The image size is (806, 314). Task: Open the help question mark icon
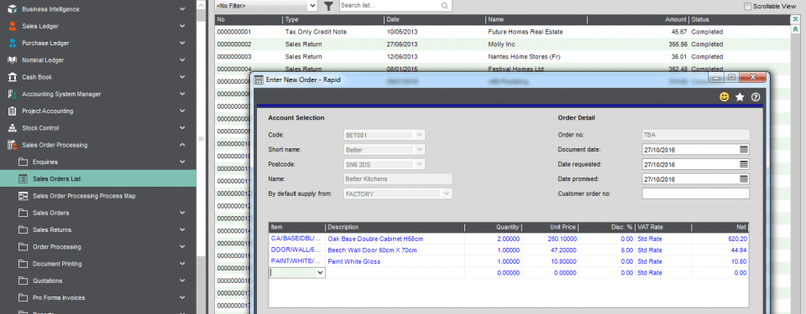pyautogui.click(x=756, y=96)
